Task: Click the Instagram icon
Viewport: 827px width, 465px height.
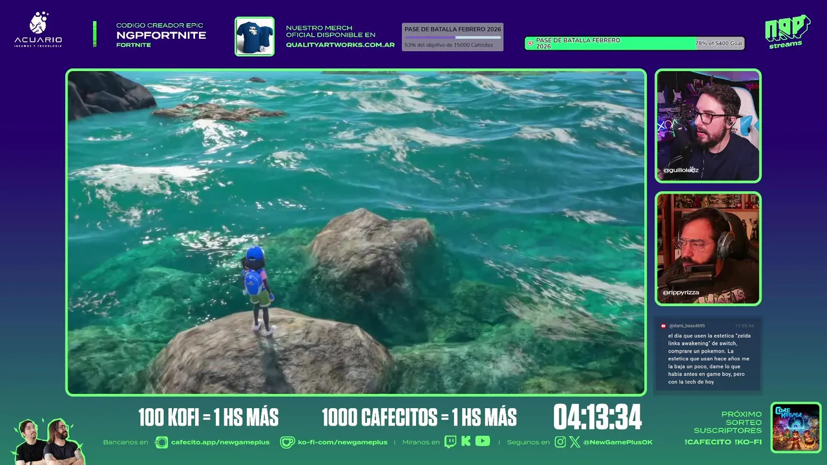Action: coord(560,442)
